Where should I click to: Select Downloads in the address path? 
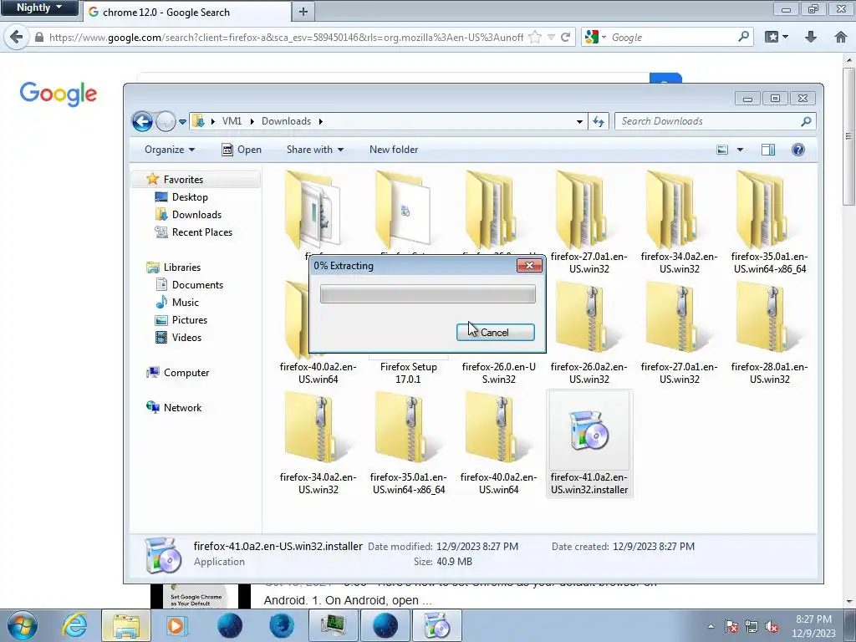tap(286, 121)
